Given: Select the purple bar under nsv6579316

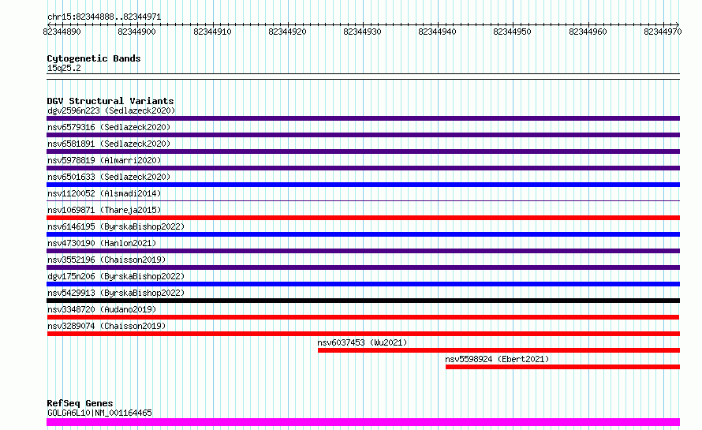Looking at the screenshot, I should coord(363,135).
